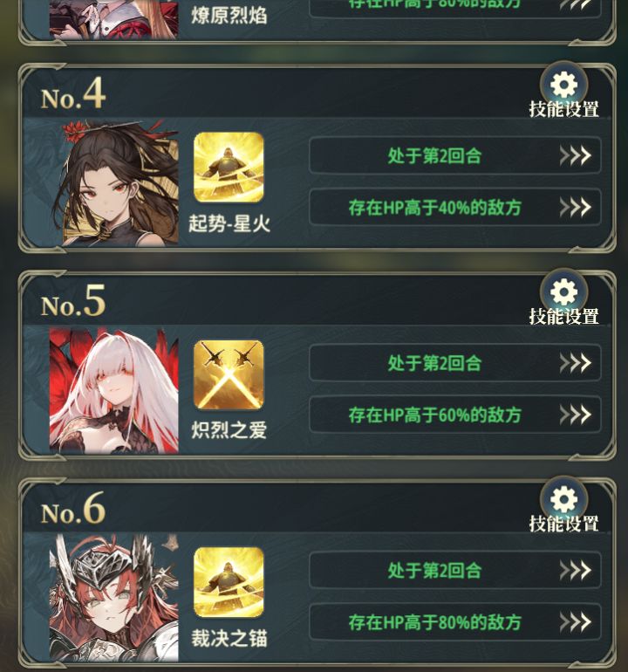Image resolution: width=628 pixels, height=672 pixels.
Task: Click the 燎原烈焰 skill label at top
Action: click(229, 16)
